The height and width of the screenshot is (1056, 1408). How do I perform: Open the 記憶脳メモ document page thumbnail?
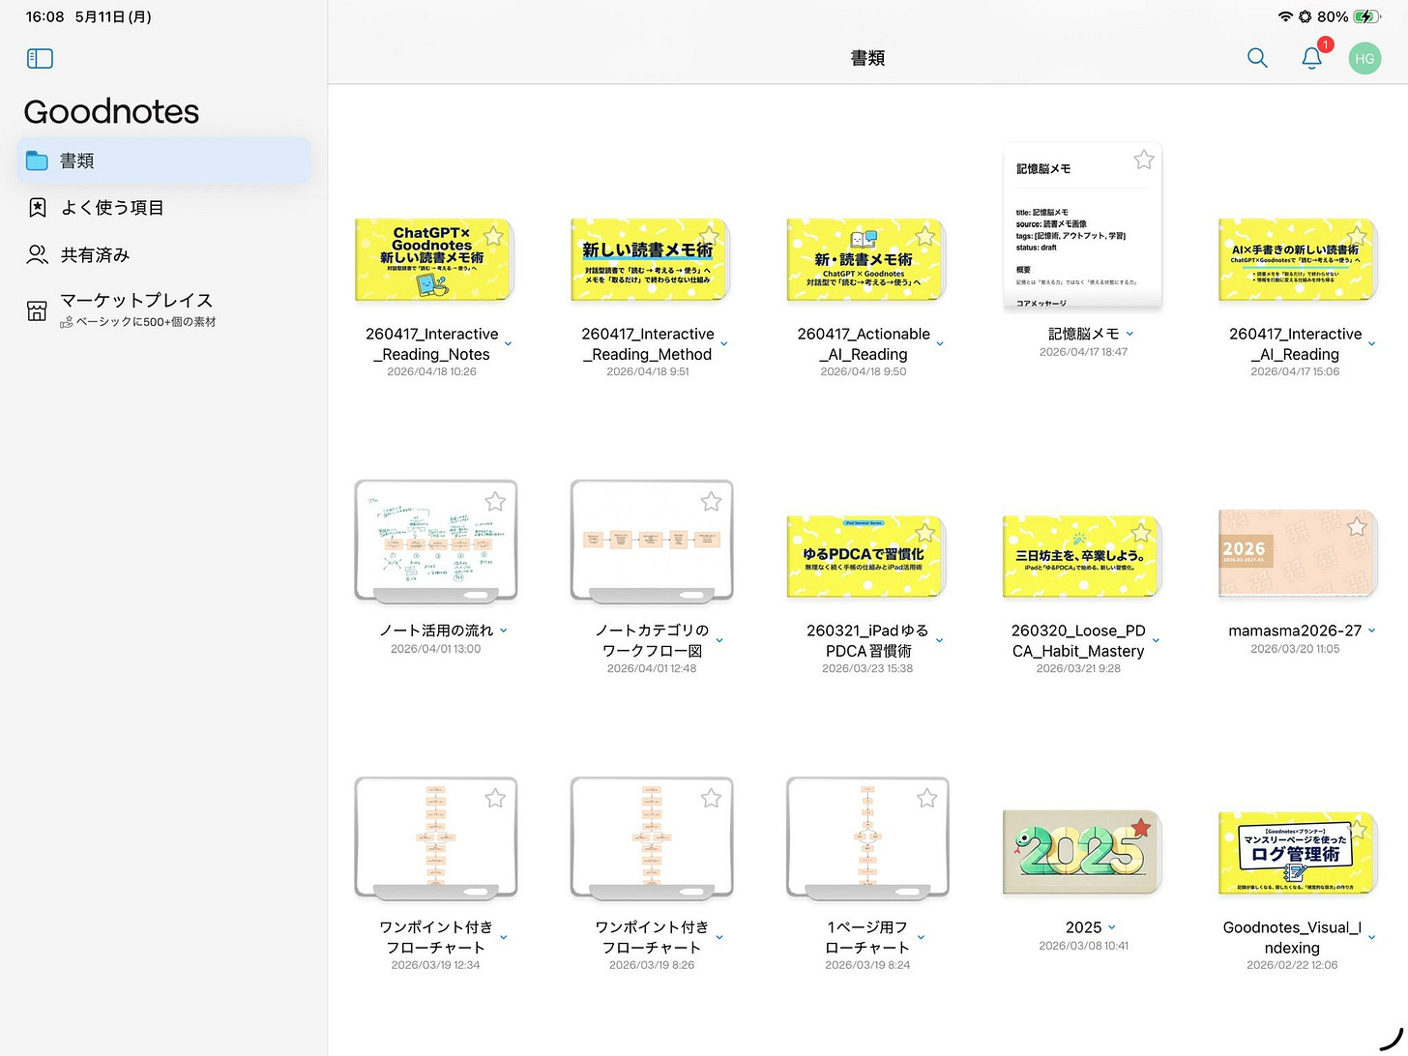pos(1083,226)
